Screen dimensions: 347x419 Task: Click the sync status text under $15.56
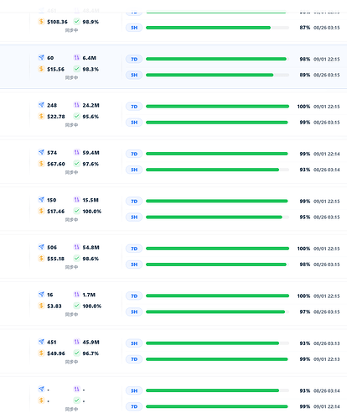pyautogui.click(x=71, y=77)
